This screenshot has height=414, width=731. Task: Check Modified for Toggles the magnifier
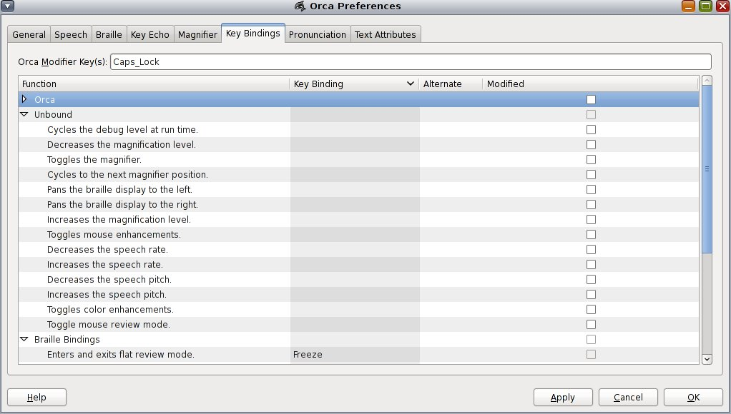[591, 160]
